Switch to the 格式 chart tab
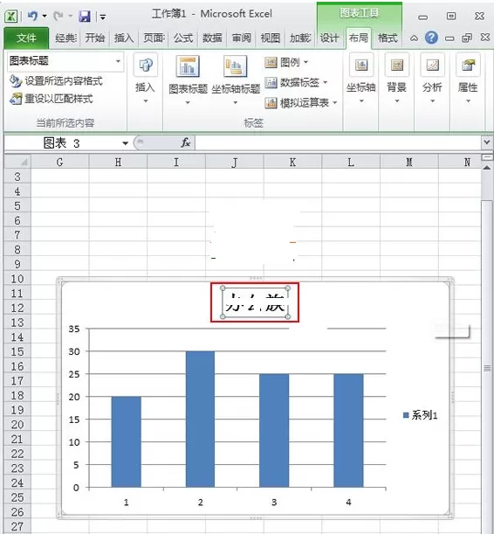This screenshot has width=494, height=534. 388,38
